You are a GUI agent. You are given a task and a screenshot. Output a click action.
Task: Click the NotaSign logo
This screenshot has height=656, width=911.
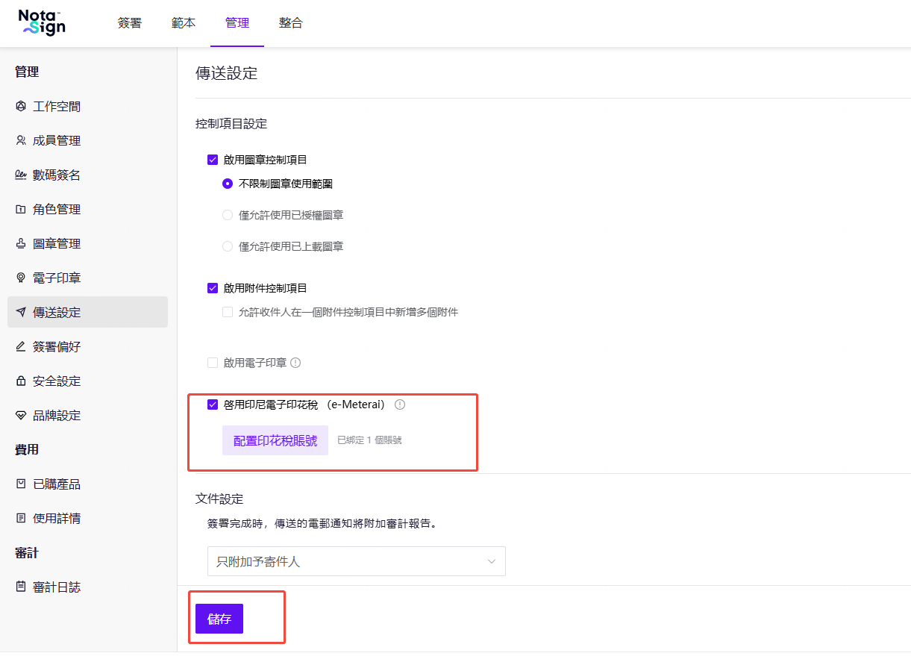42,22
